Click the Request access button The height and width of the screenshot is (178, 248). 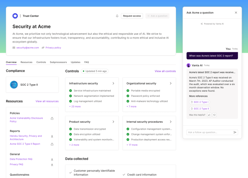pyautogui.click(x=132, y=16)
